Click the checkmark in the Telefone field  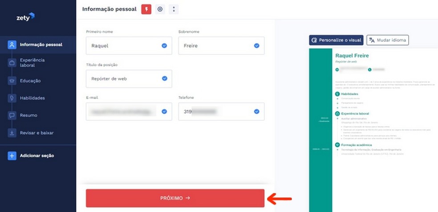[x=256, y=112]
